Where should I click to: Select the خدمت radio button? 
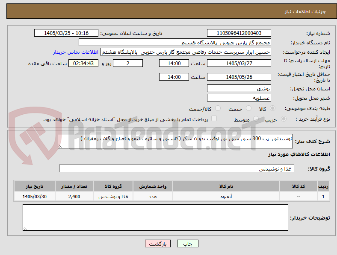[x=248, y=108]
